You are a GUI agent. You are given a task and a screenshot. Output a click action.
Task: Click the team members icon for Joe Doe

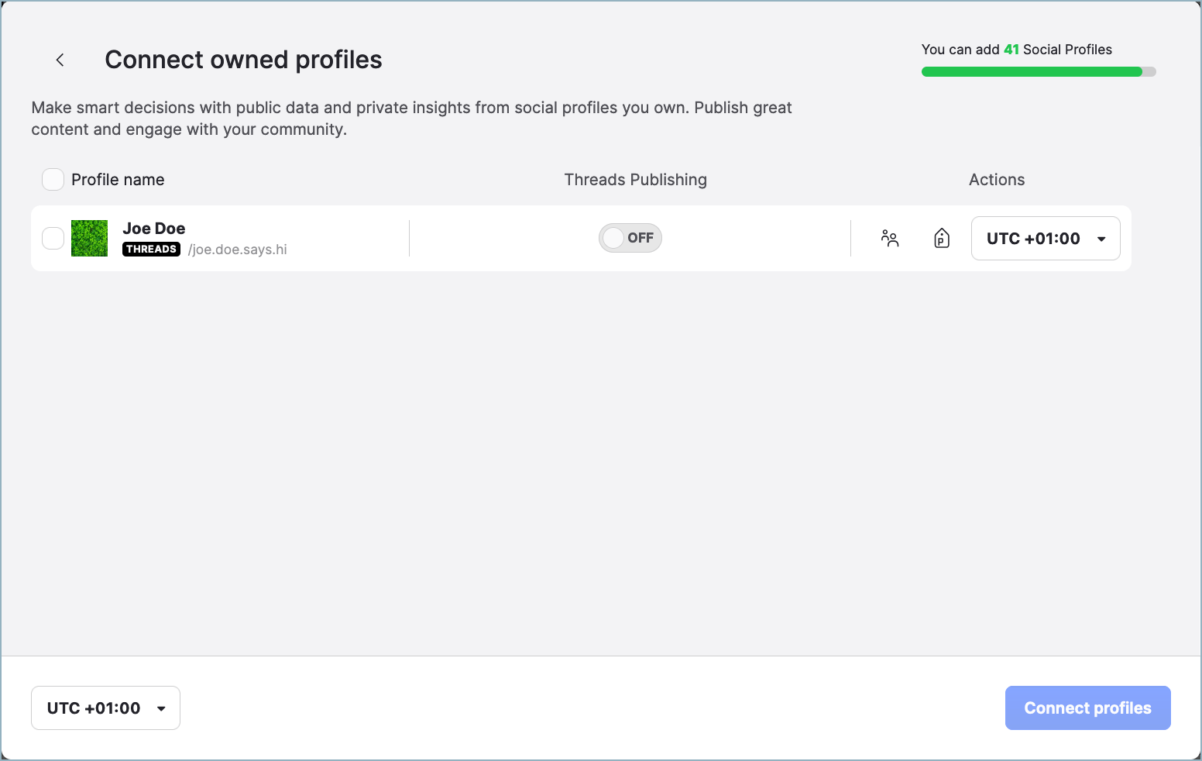889,239
